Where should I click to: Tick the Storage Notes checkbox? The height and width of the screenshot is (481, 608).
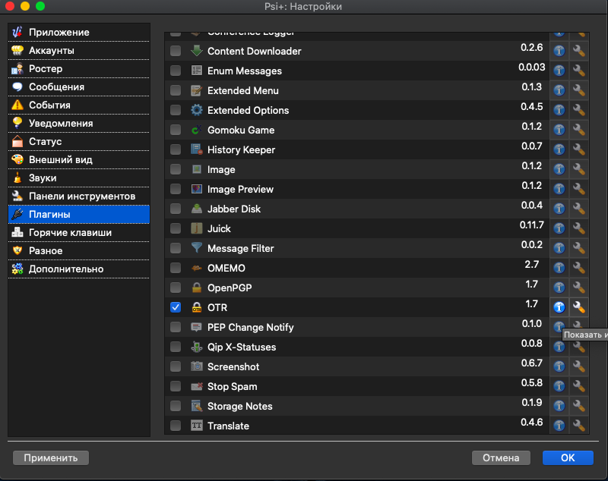point(176,406)
